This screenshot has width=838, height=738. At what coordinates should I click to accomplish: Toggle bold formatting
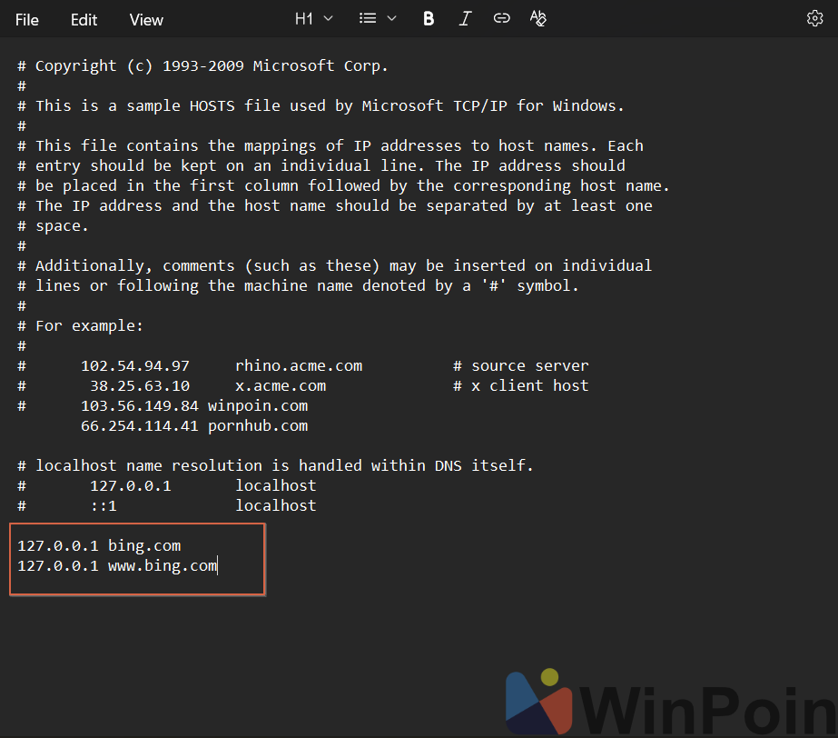point(429,19)
